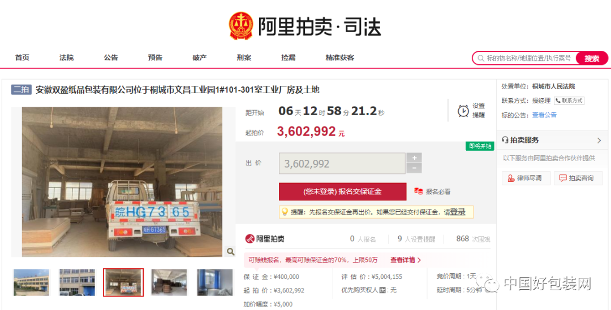
Task: Click the 登录 link in the reminder
Action: point(458,212)
